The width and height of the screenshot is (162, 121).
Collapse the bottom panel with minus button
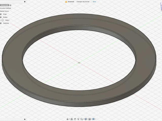[x=25, y=119]
